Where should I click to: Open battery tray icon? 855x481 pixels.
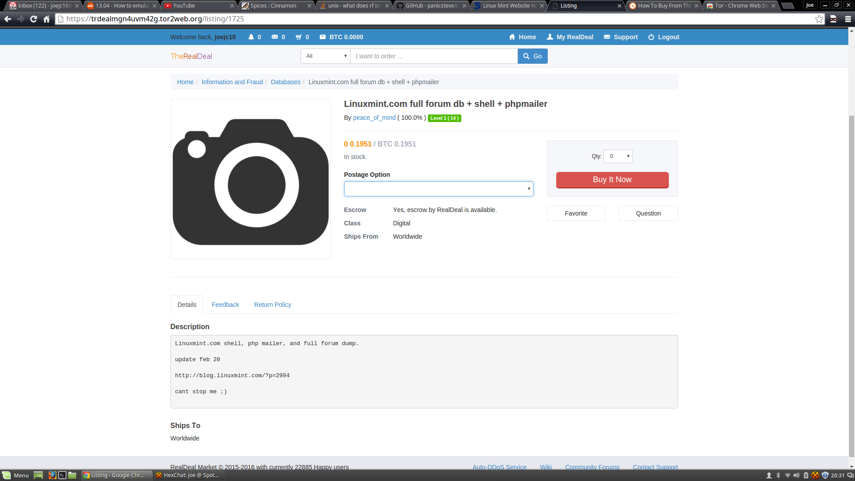[806, 475]
